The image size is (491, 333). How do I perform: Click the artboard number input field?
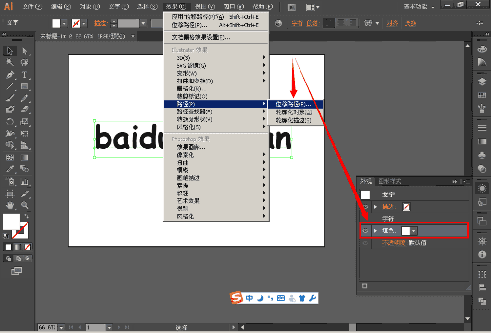[x=96, y=328]
